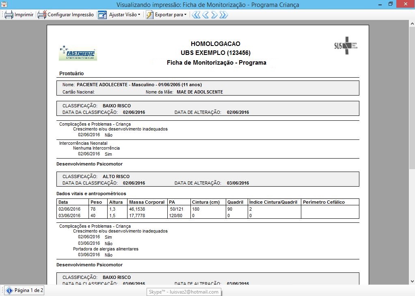Minimize the print preview window
The height and width of the screenshot is (296, 415).
[x=380, y=4]
